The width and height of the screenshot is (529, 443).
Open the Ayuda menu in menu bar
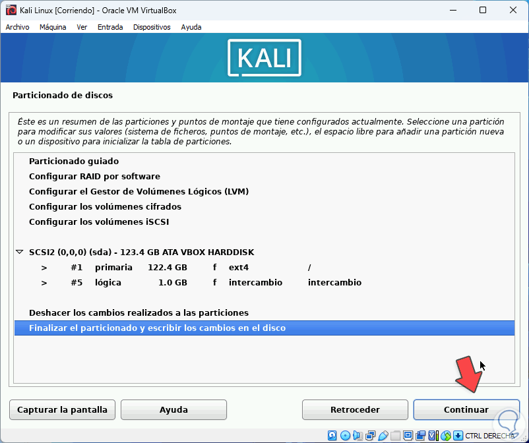point(191,27)
